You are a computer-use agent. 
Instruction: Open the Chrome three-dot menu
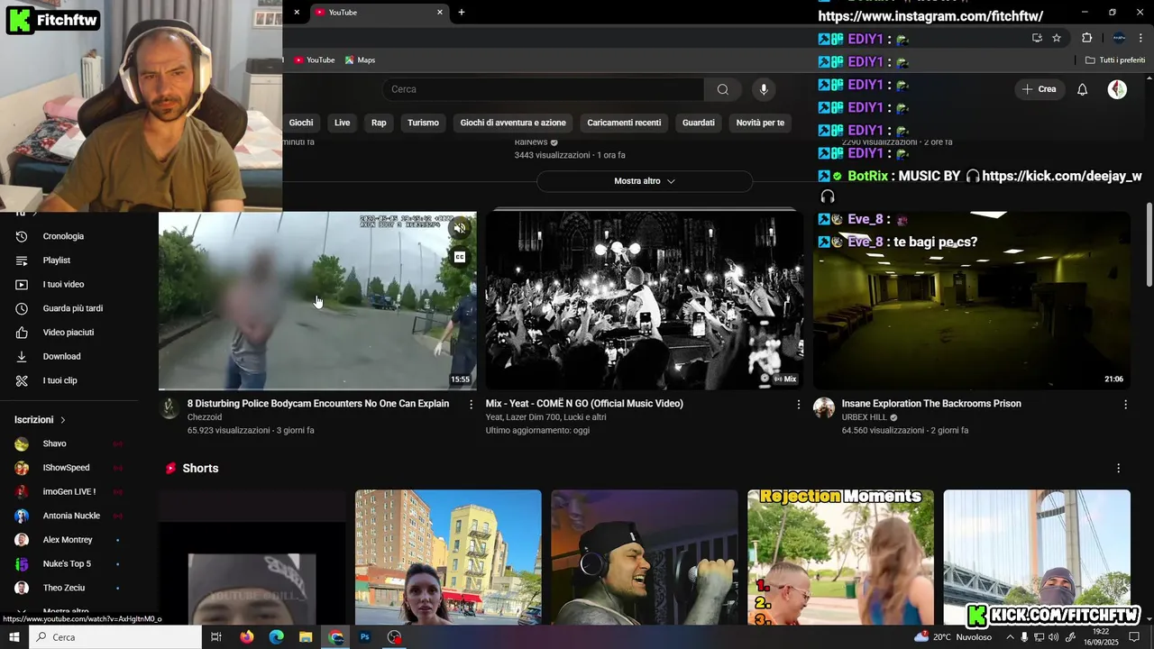click(1140, 38)
